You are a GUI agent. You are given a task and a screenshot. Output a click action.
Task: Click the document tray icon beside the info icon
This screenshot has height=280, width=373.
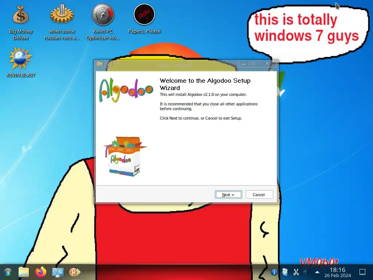[x=285, y=272]
